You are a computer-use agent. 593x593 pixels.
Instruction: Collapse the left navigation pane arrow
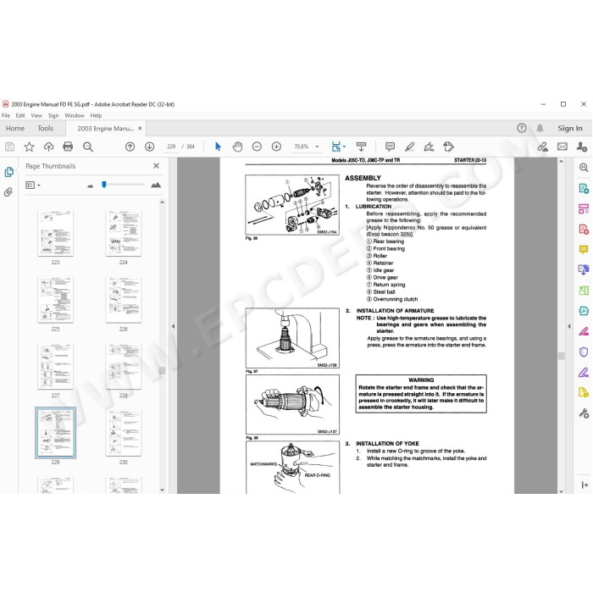173,326
